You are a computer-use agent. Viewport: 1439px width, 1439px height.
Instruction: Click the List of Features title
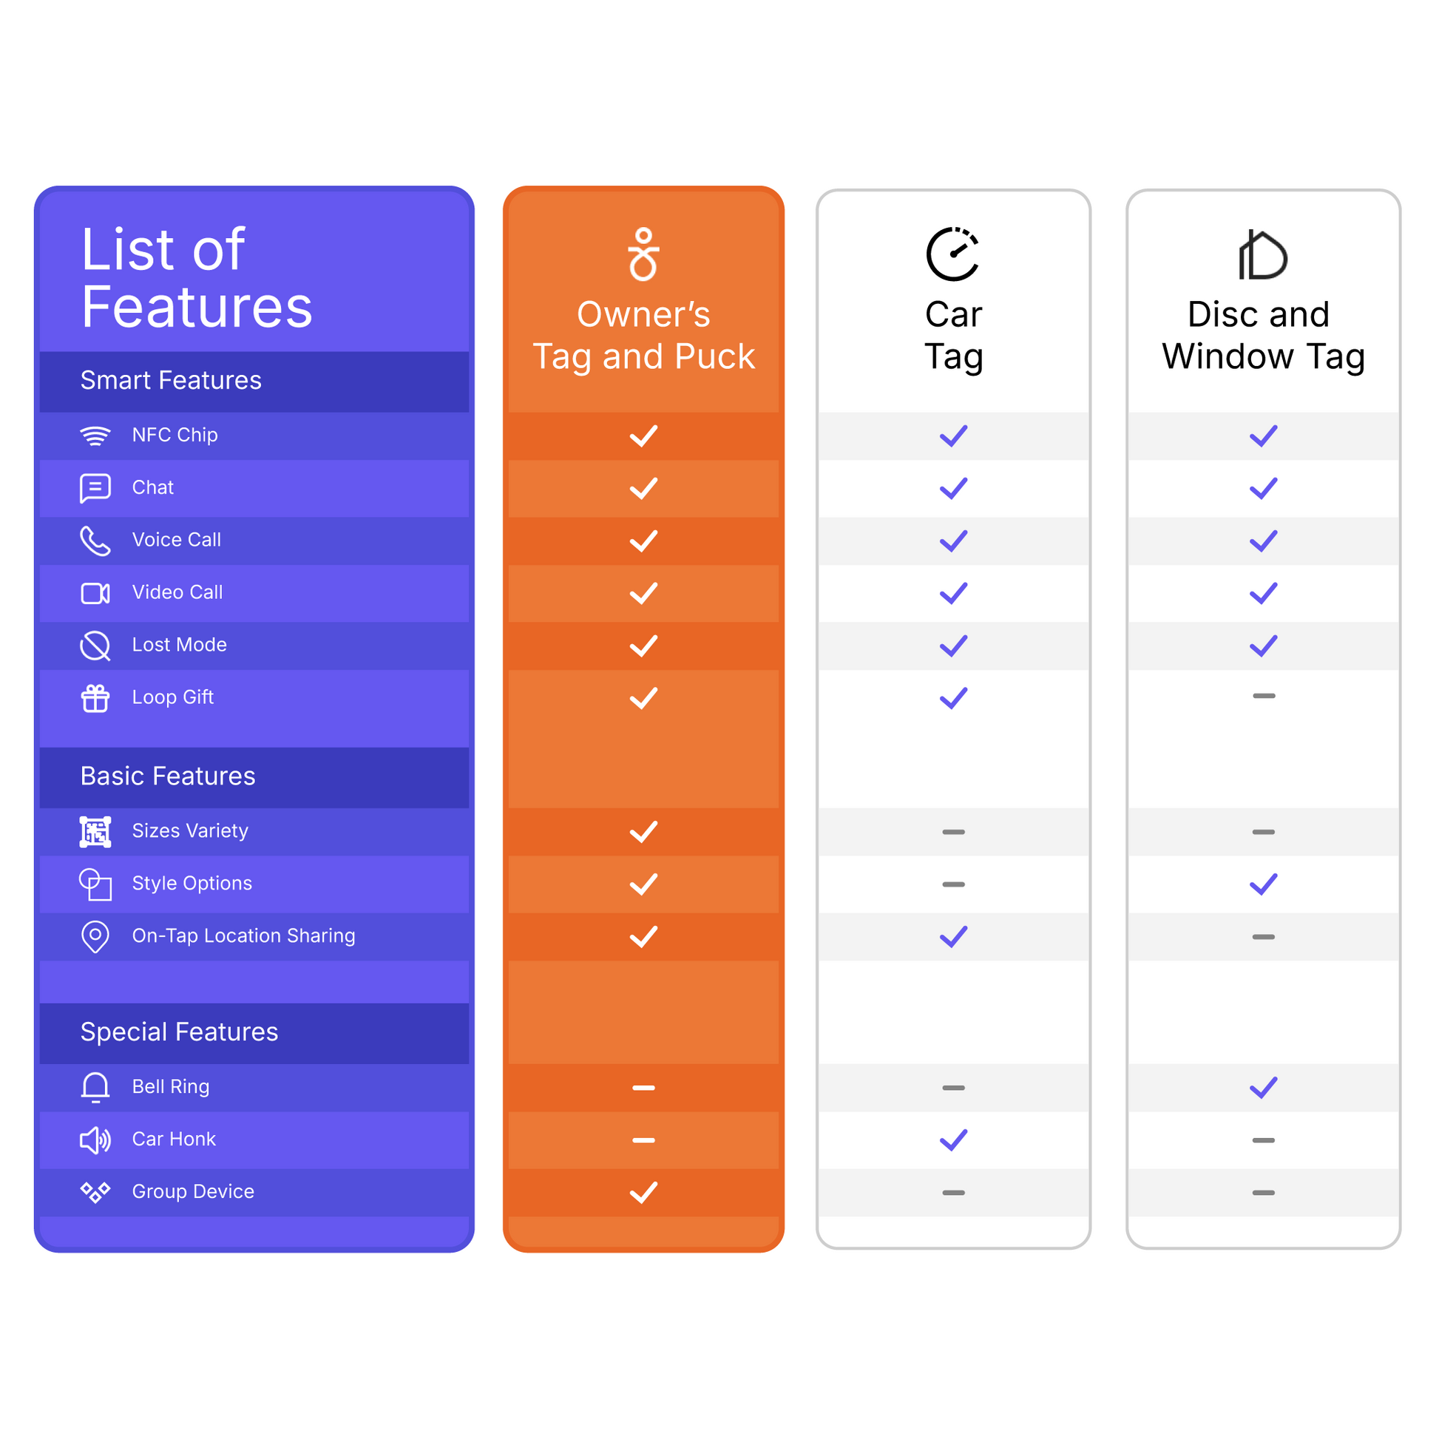[197, 277]
